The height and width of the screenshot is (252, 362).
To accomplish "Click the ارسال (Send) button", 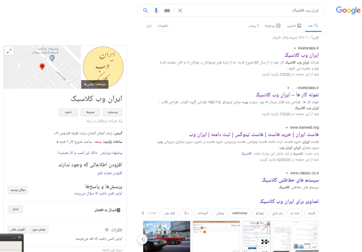I will click(x=15, y=209).
